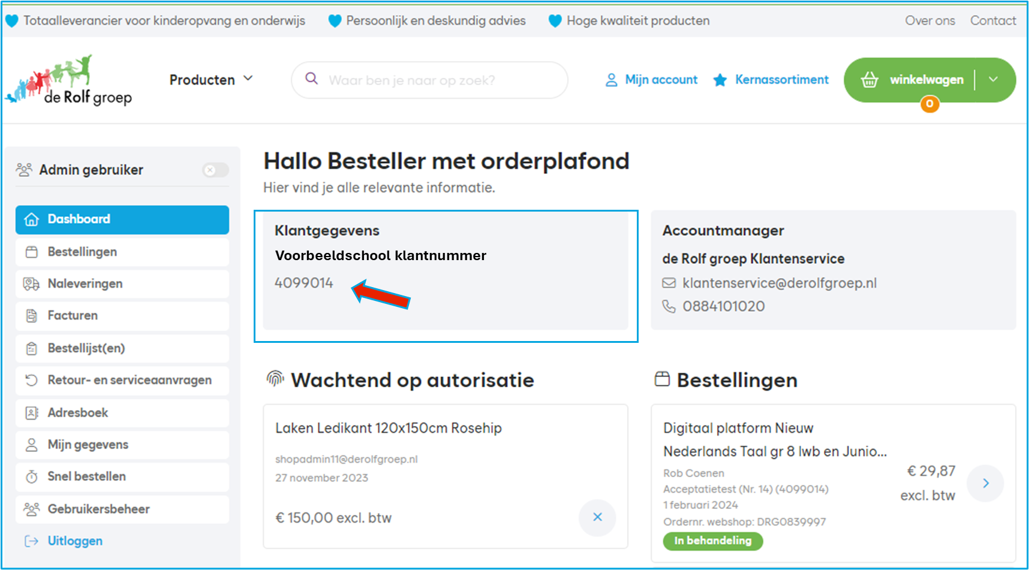Open Retour- en serviceaanvragen
This screenshot has width=1029, height=570.
122,380
